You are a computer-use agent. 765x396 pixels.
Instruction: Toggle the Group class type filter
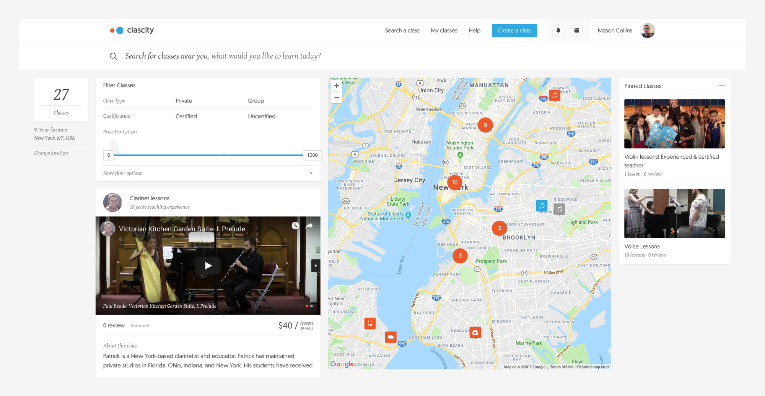256,101
